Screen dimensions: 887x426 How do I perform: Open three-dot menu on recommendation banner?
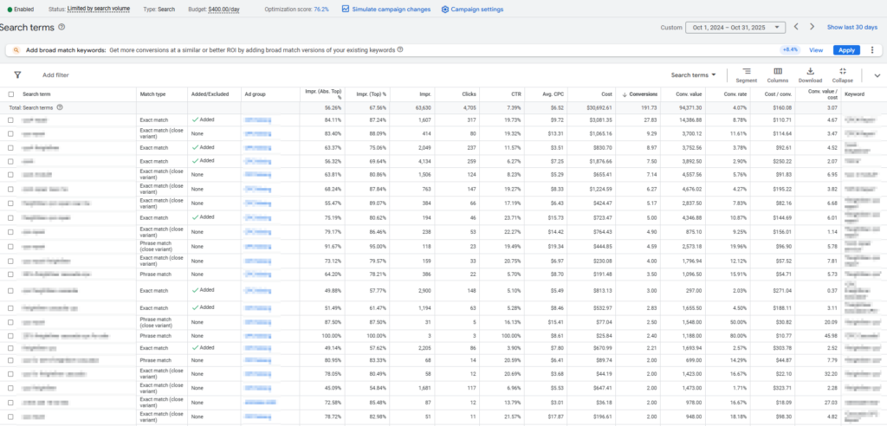871,50
